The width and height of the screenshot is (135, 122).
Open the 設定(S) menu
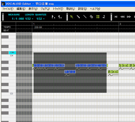coord(82,9)
